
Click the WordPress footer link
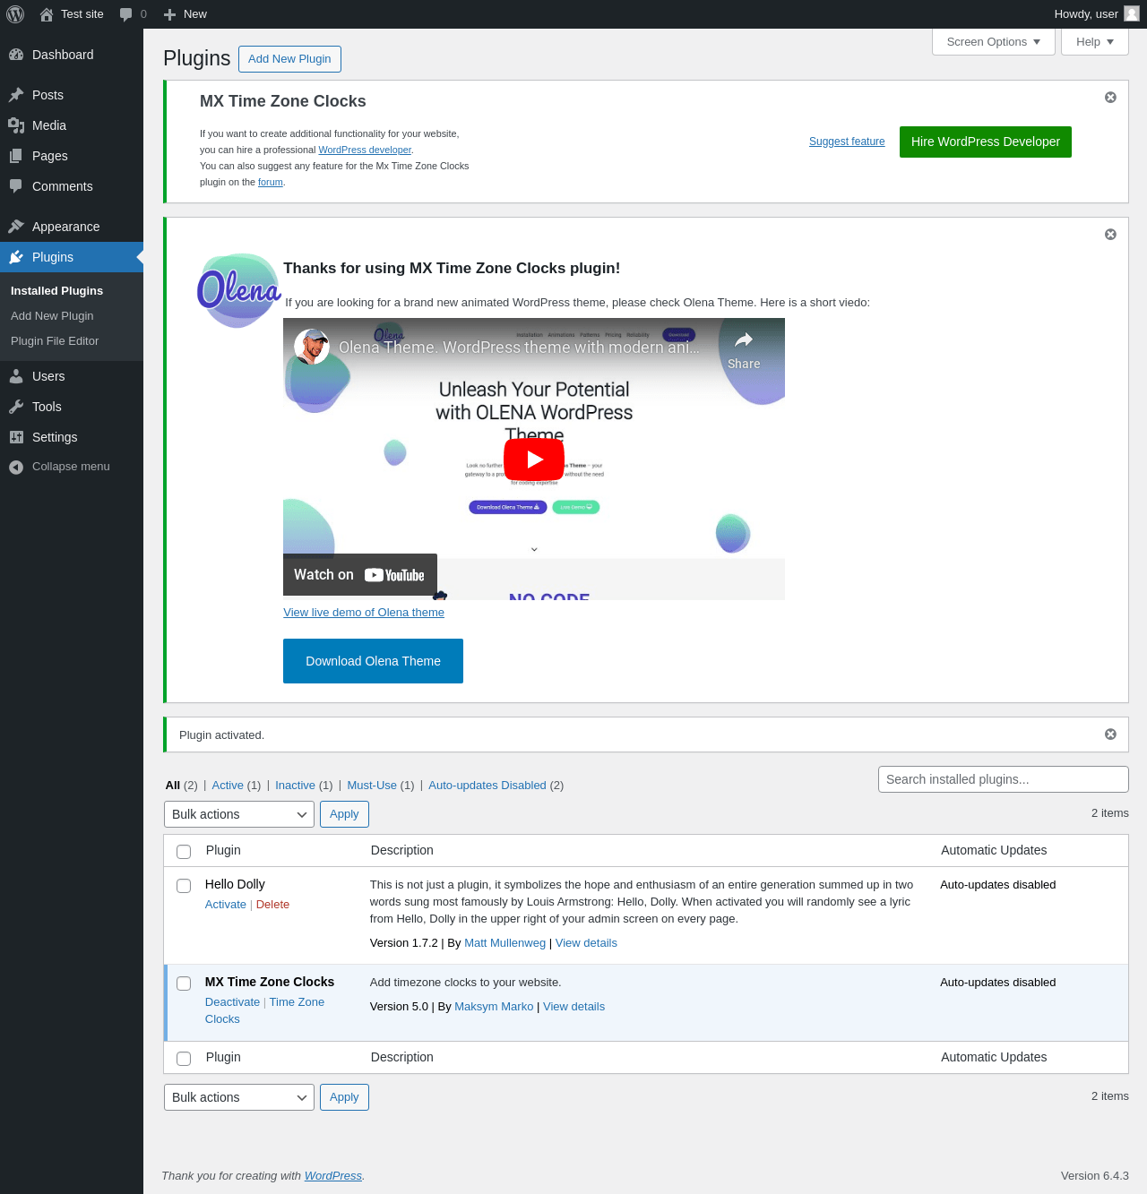[333, 1176]
